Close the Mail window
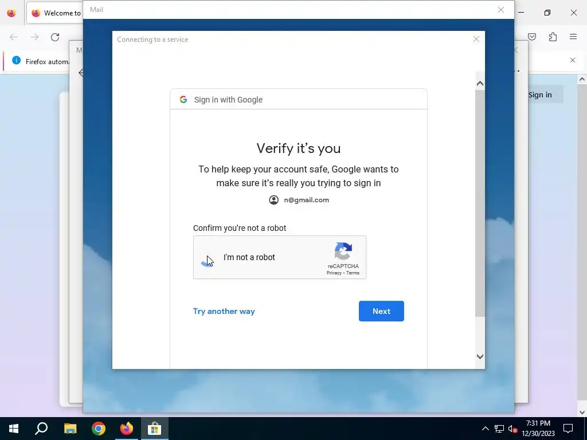Image resolution: width=587 pixels, height=440 pixels. pos(501,10)
